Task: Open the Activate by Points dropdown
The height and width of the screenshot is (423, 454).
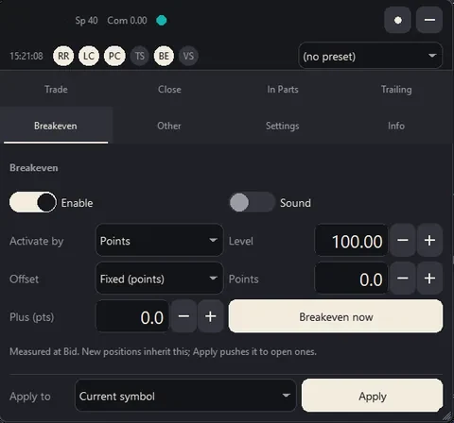Action: [160, 241]
